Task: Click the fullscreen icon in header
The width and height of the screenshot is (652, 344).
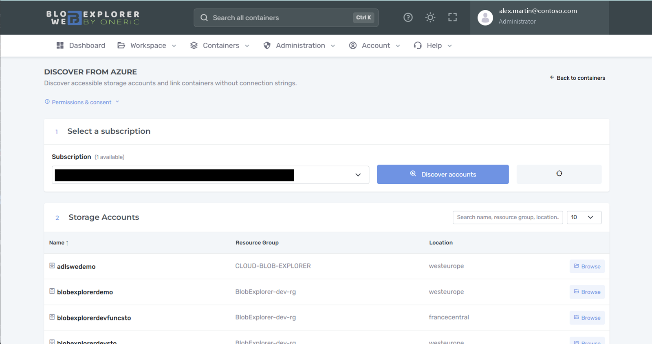Action: point(452,17)
